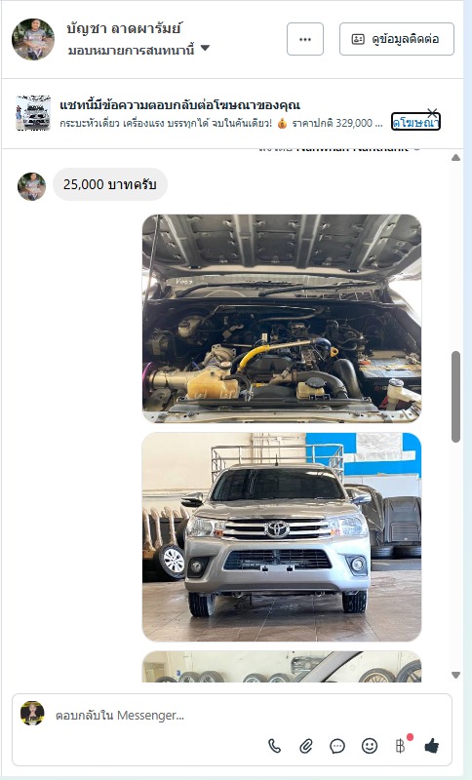The image size is (472, 780).
Task: Click บัญชา ลาดผารัมย์ profile picture in header
Action: (x=33, y=39)
